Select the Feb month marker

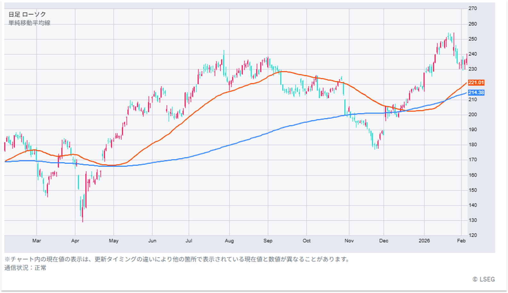tap(461, 241)
